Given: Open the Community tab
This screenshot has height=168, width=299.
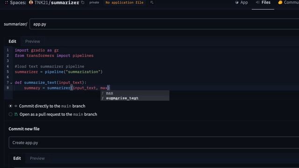Looking at the screenshot, I should click(x=288, y=2).
